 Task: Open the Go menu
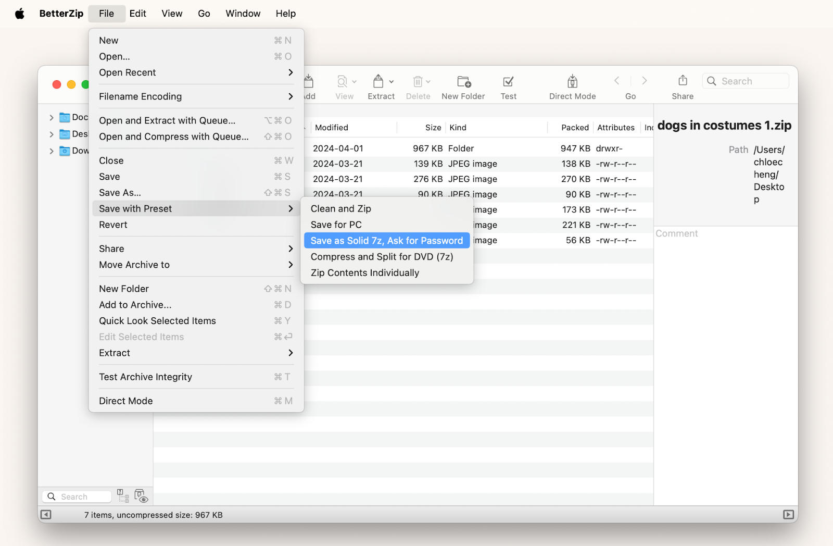tap(204, 14)
